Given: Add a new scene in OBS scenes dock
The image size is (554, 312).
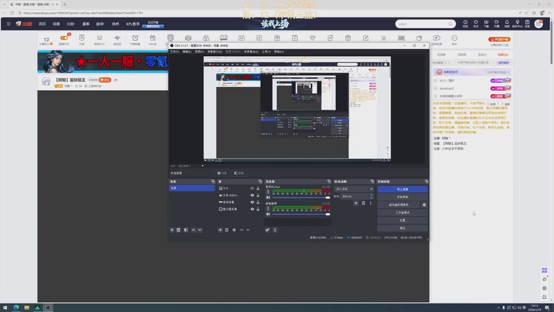Looking at the screenshot, I should point(172,230).
